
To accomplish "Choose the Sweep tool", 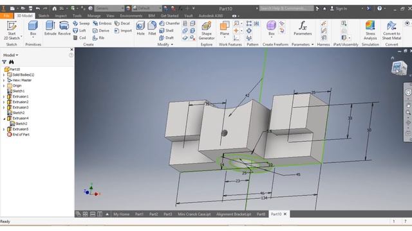I will (x=81, y=23).
